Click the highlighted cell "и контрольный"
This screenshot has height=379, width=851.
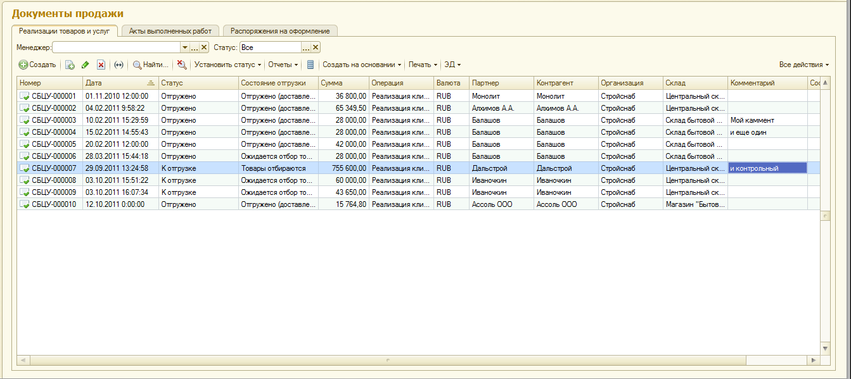click(767, 168)
